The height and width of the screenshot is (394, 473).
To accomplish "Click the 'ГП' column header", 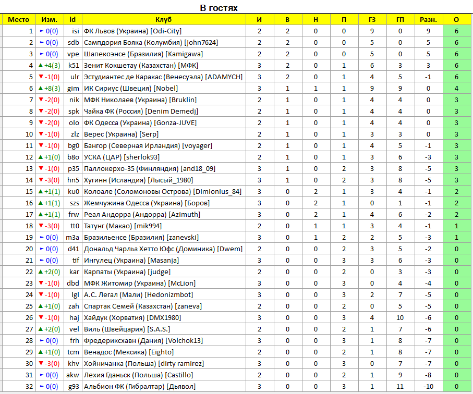I will tap(401, 20).
